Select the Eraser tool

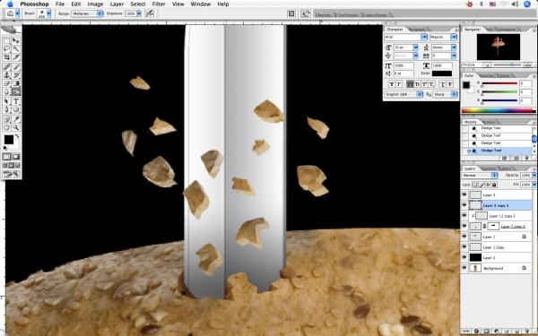pos(6,83)
